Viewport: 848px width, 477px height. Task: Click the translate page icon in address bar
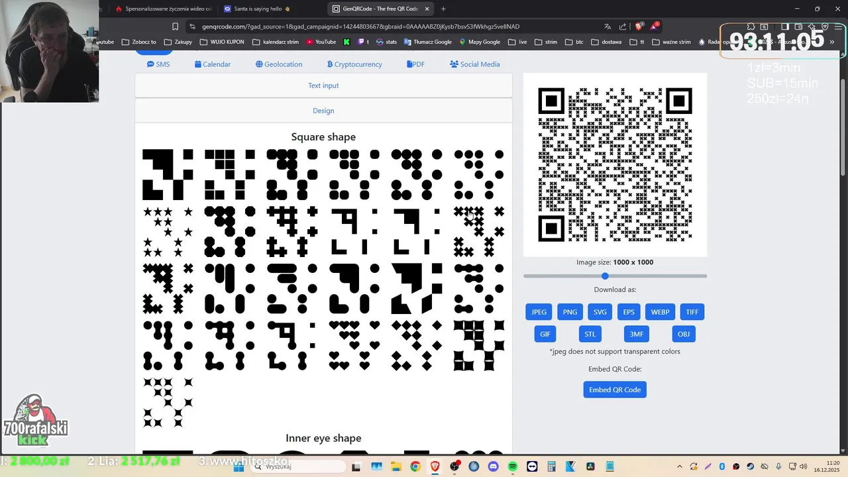pos(608,26)
